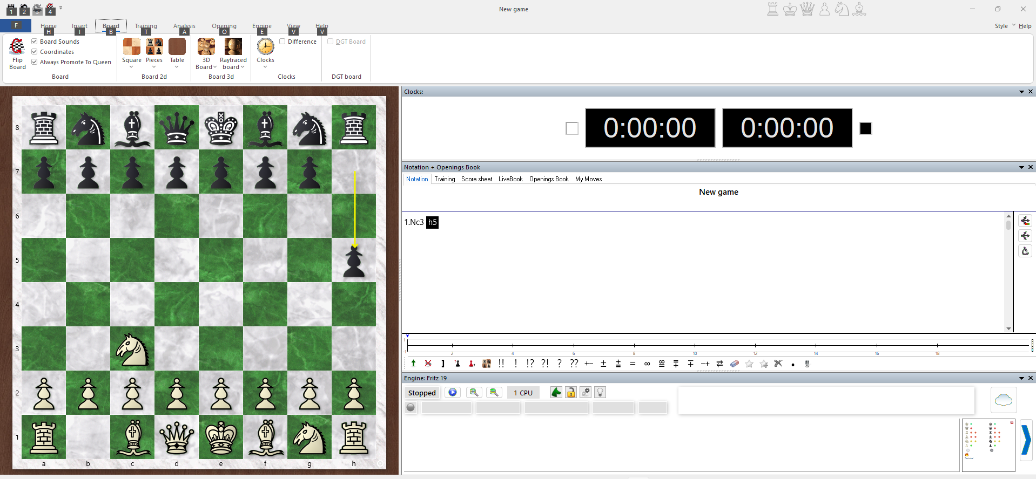
Task: Click the engine lock icon
Action: (x=571, y=393)
